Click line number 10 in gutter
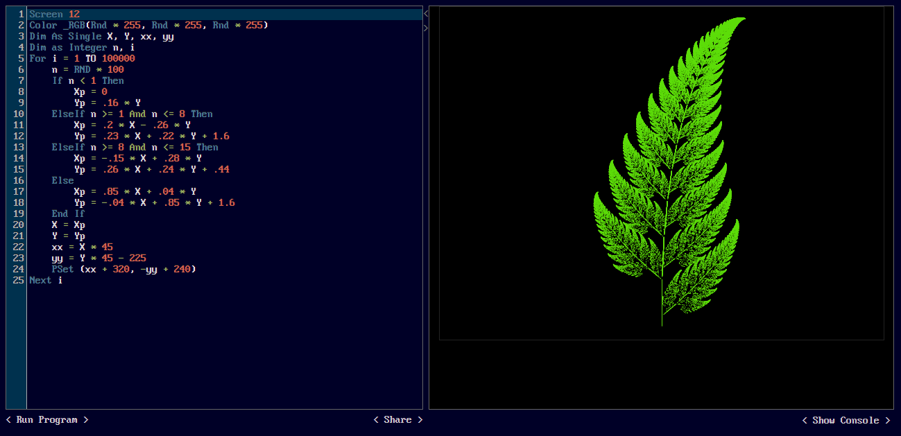This screenshot has width=901, height=436. 19,114
